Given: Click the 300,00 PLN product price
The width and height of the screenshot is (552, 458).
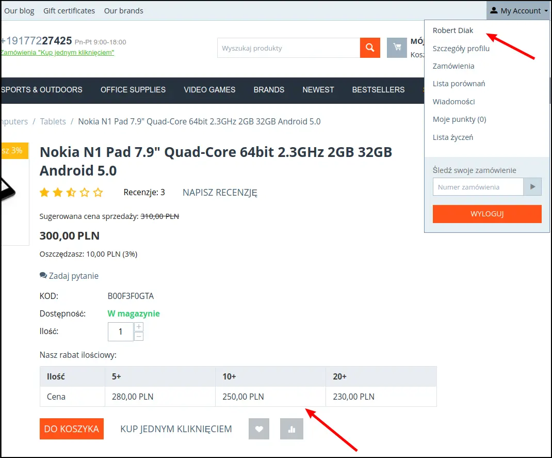Looking at the screenshot, I should coord(69,235).
